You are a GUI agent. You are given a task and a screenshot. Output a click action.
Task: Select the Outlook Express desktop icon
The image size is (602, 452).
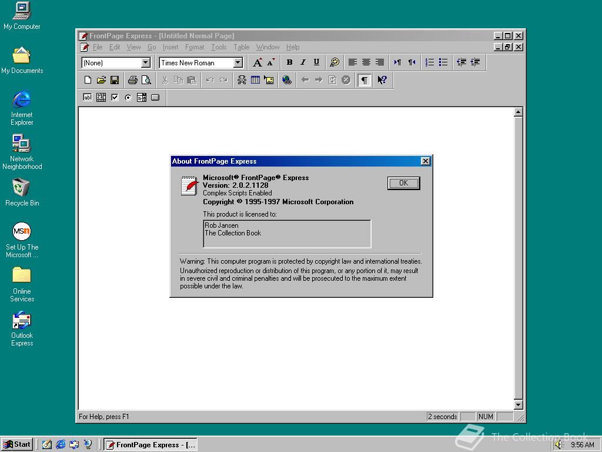(22, 329)
